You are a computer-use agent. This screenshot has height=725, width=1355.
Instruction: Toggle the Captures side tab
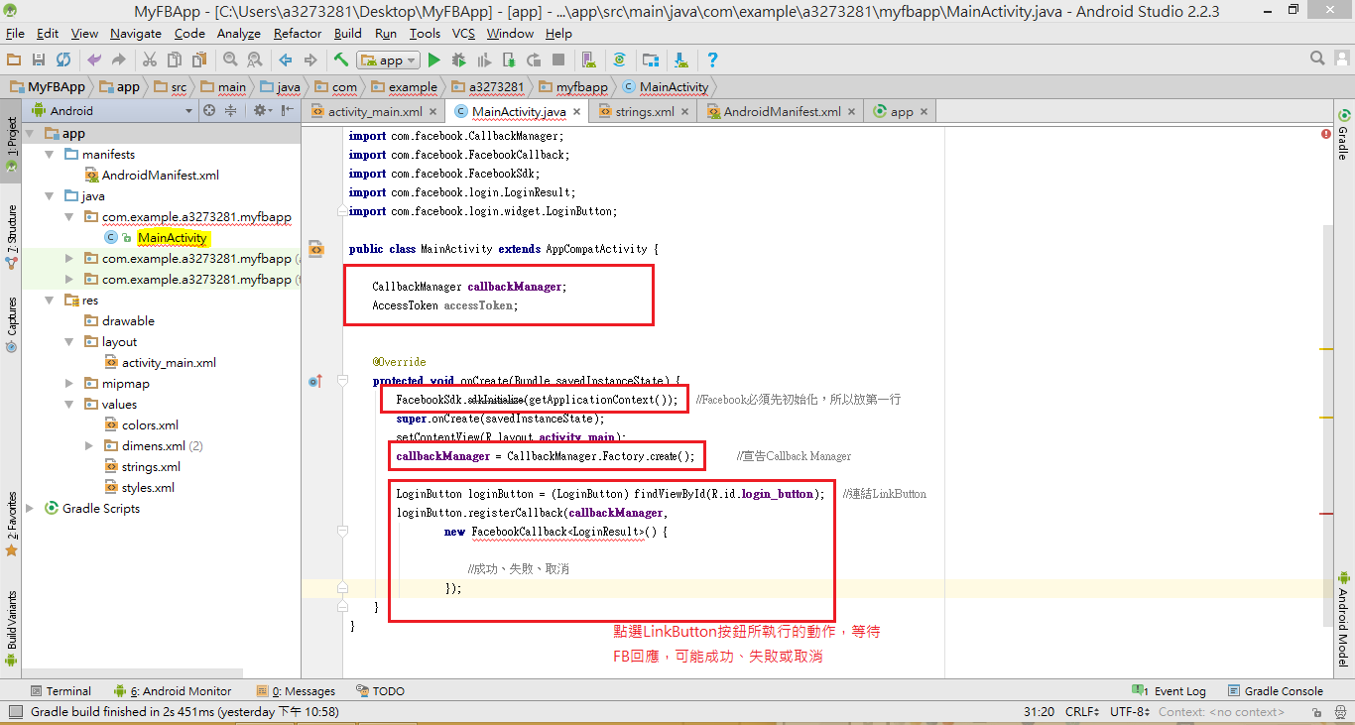[11, 325]
